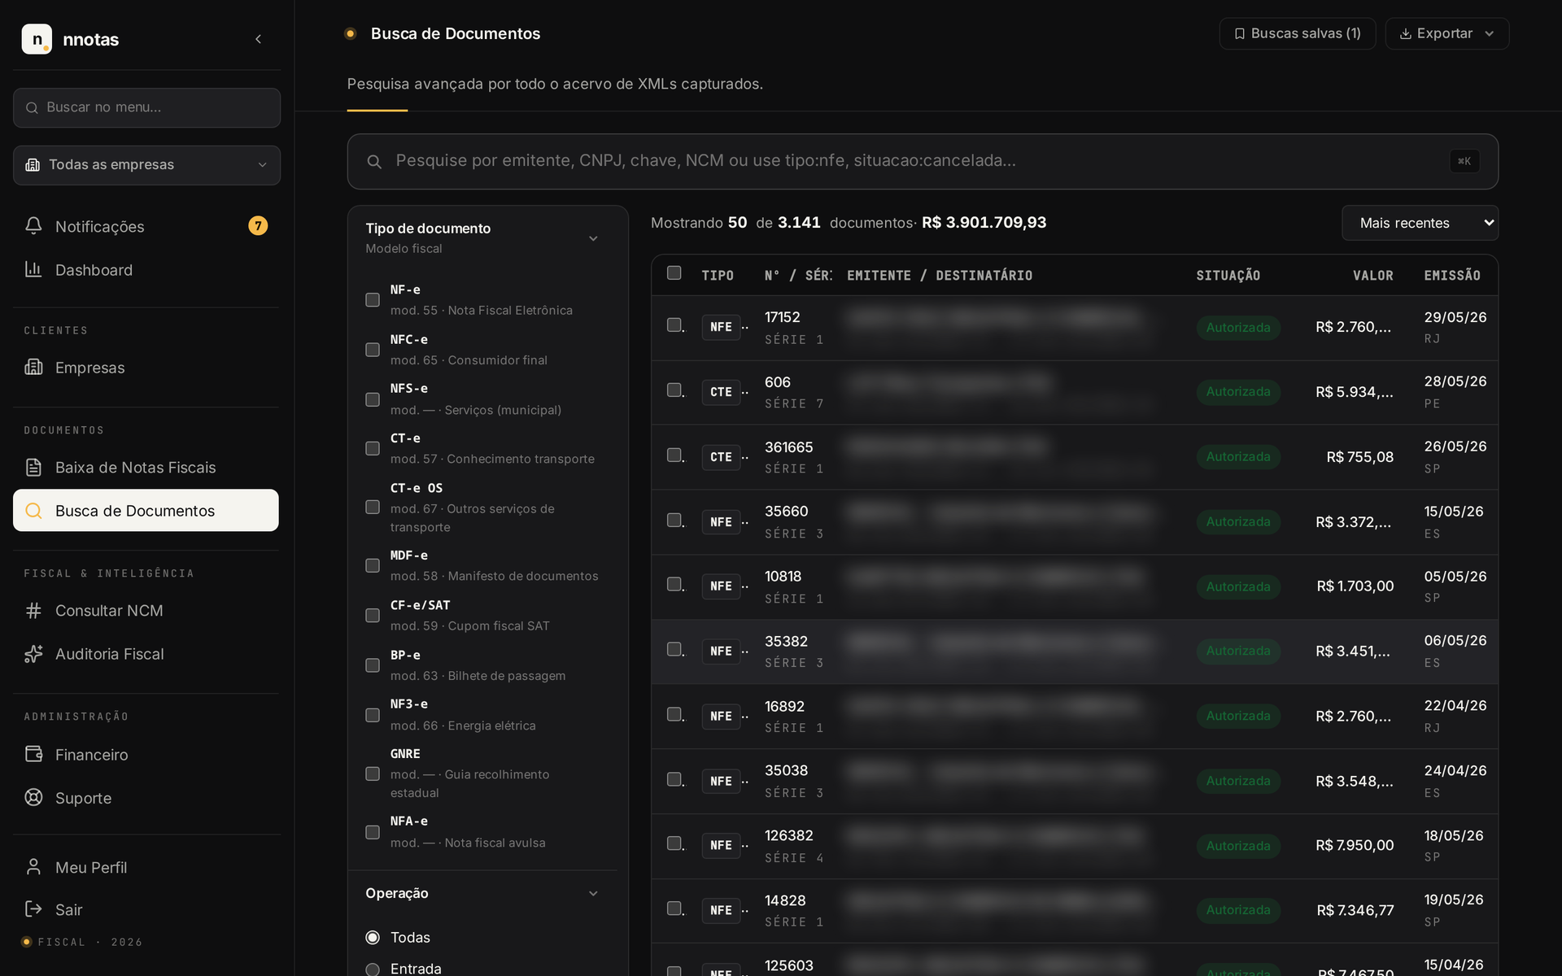
Task: Open Consultar NCM hash icon
Action: [x=33, y=611]
